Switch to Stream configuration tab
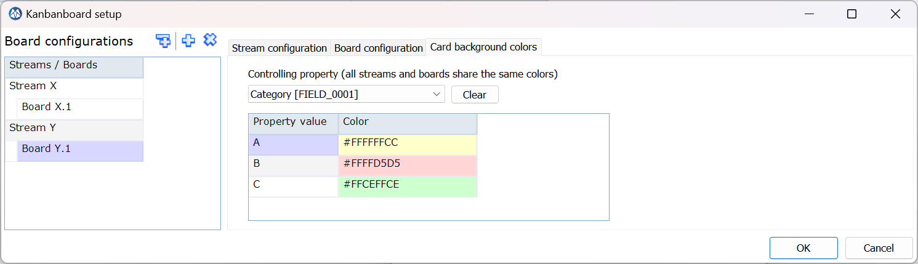The image size is (918, 264). [279, 48]
